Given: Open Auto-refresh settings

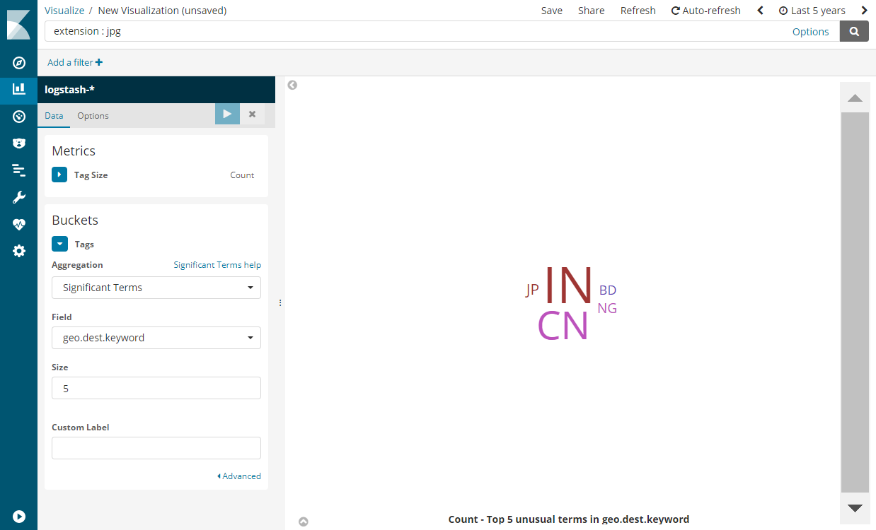Looking at the screenshot, I should 706,11.
